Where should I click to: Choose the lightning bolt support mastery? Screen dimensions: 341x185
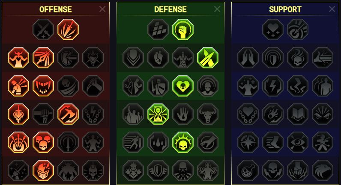pos(273,86)
